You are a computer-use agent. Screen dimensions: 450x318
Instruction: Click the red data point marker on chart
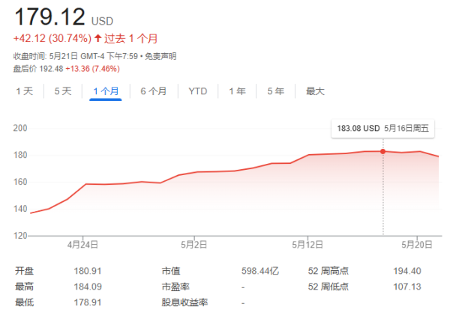pyautogui.click(x=383, y=151)
